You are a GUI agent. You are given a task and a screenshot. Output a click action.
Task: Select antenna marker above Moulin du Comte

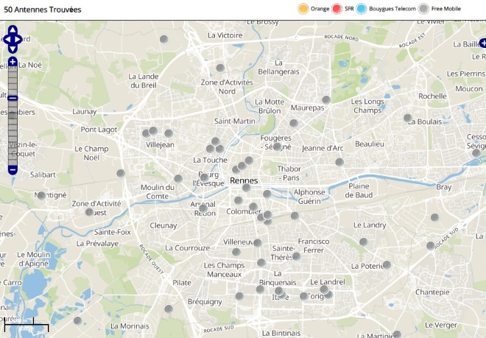coord(178,178)
